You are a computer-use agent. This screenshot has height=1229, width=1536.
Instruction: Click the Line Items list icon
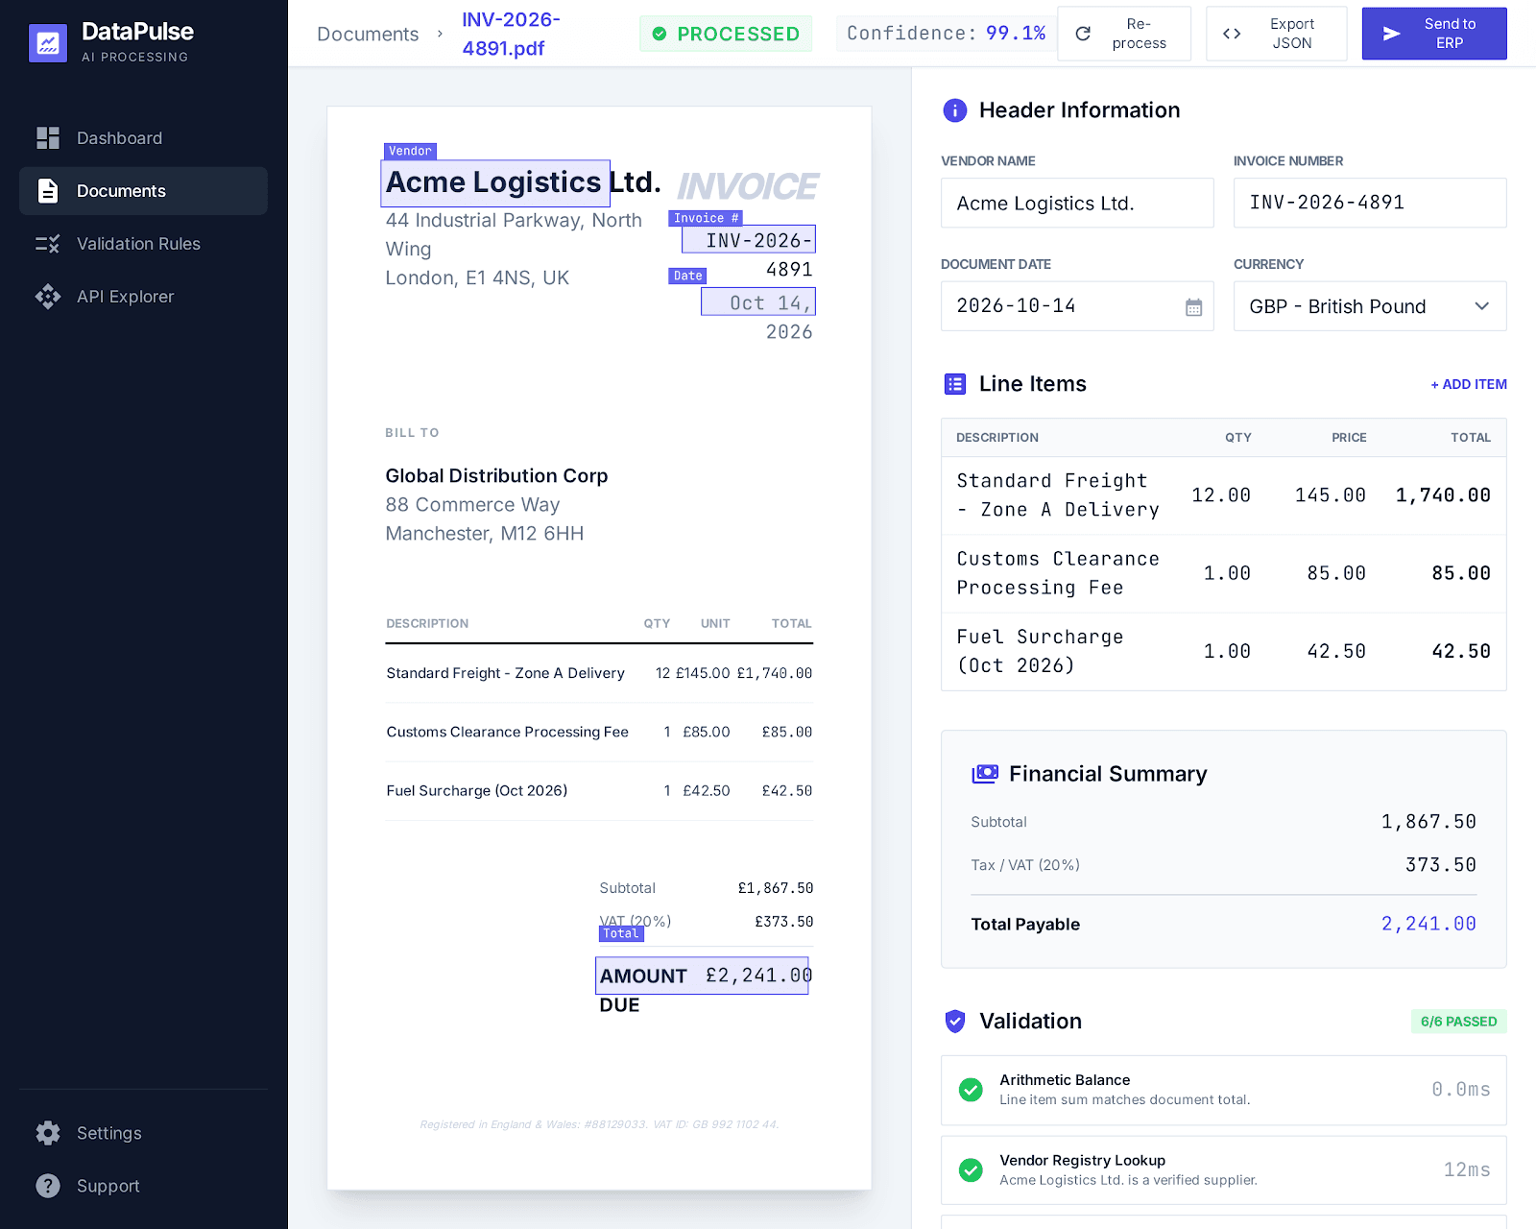[x=954, y=384]
